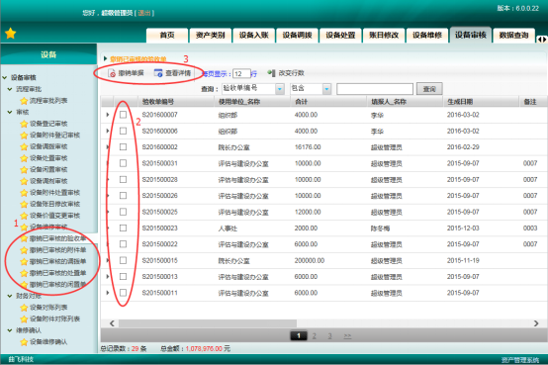The image size is (548, 365).
Task: Check the box for row S201600007
Action: point(123,115)
